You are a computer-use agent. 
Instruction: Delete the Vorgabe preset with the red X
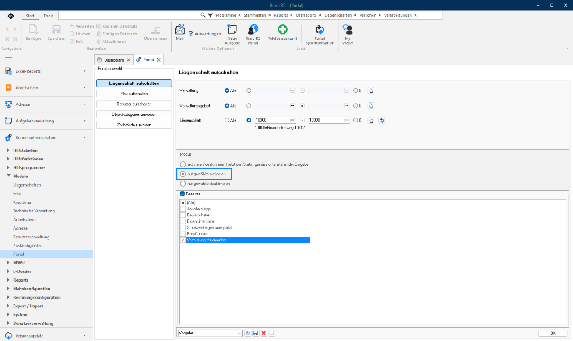tap(264, 333)
